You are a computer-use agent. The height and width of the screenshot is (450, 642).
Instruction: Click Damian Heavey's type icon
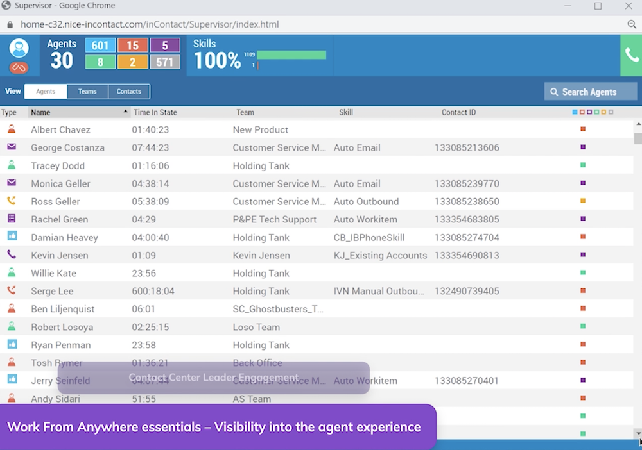click(12, 237)
